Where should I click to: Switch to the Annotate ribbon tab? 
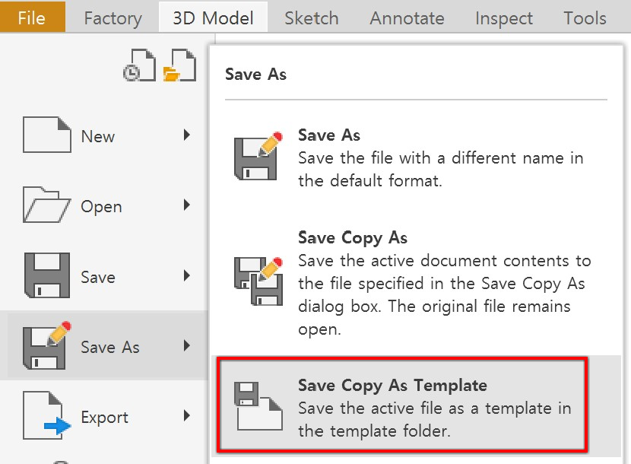pos(407,17)
